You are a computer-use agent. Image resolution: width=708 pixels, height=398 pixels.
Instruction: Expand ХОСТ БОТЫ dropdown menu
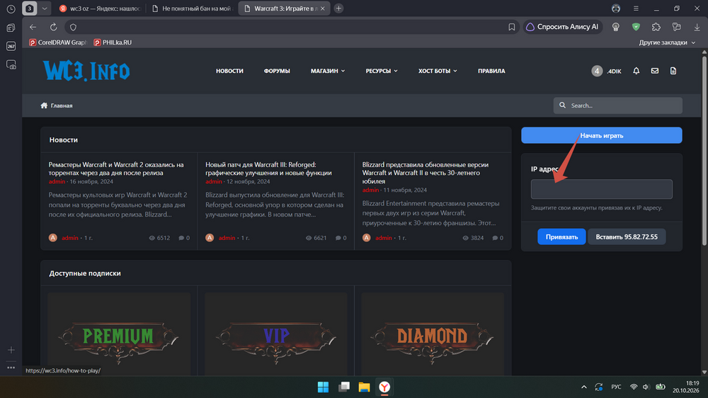438,71
